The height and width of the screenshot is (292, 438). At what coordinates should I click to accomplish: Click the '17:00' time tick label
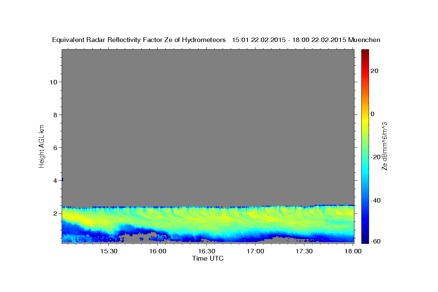click(255, 251)
